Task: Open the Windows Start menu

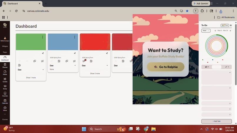Action: click(x=84, y=129)
